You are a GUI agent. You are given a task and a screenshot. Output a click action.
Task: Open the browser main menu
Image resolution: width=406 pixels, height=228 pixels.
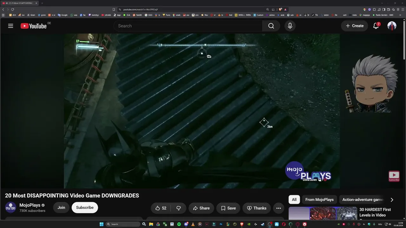point(403,9)
